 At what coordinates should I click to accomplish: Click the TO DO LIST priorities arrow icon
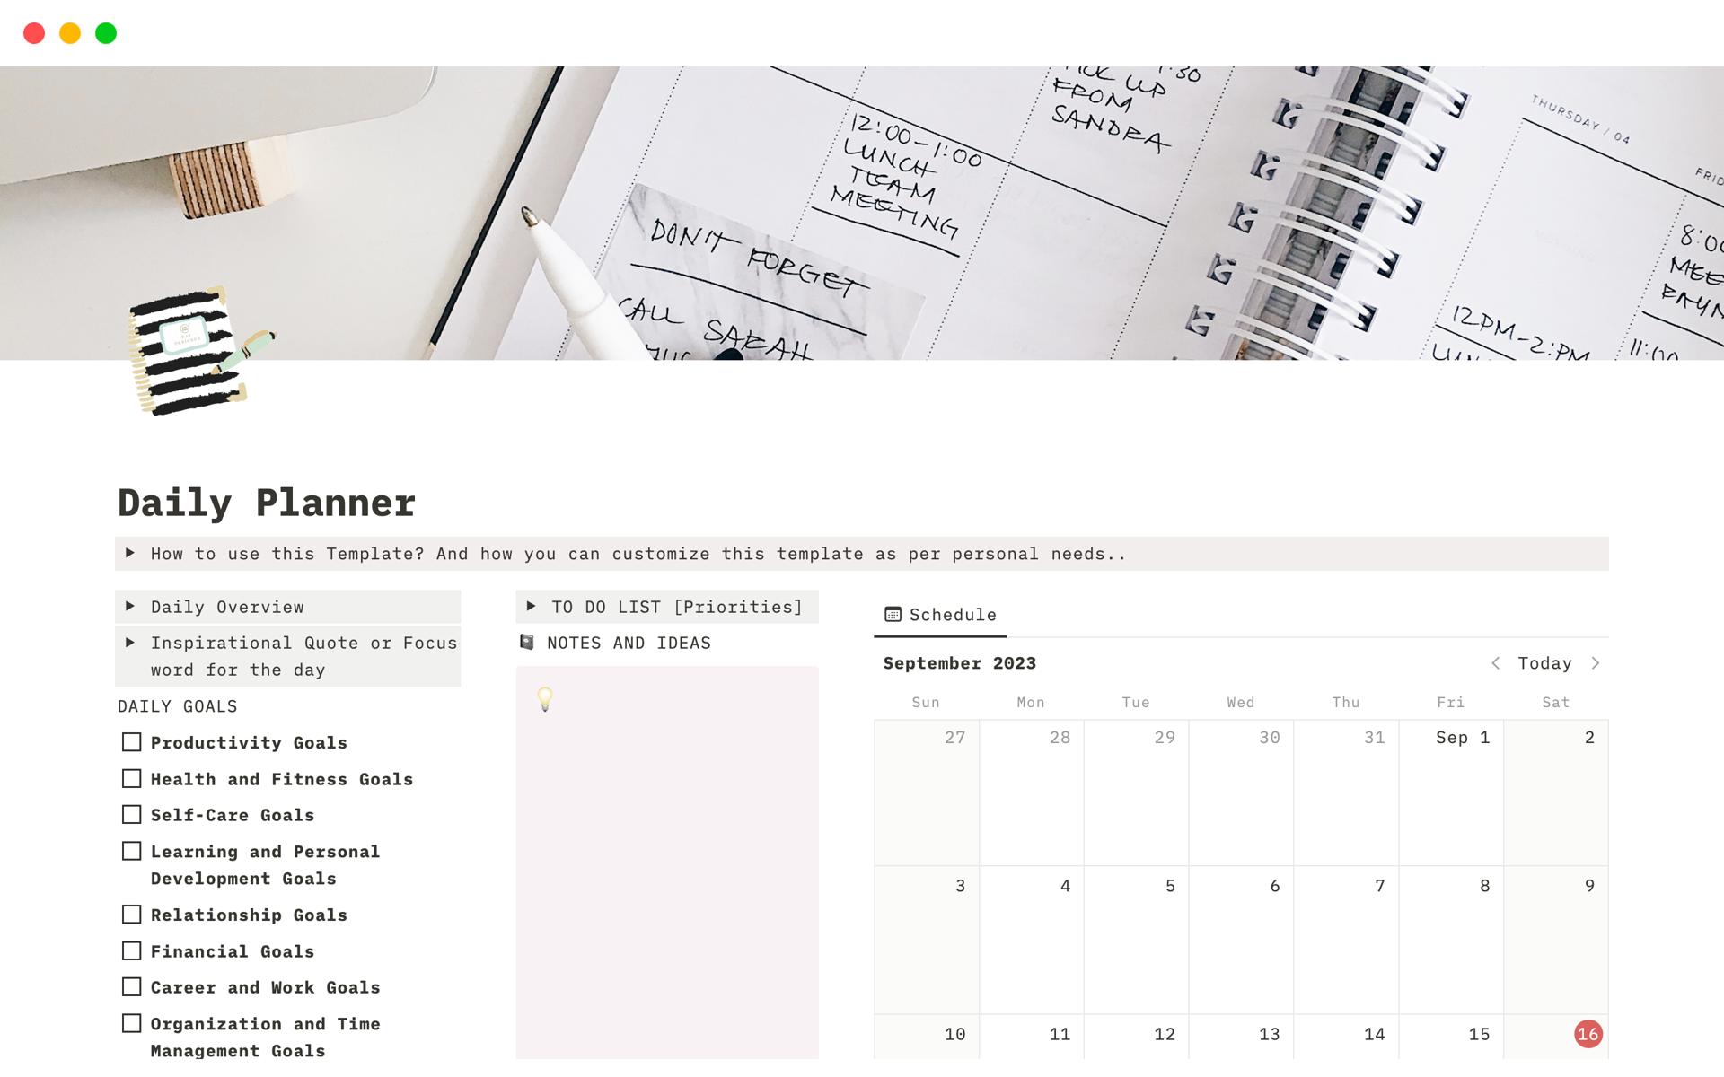pos(532,607)
